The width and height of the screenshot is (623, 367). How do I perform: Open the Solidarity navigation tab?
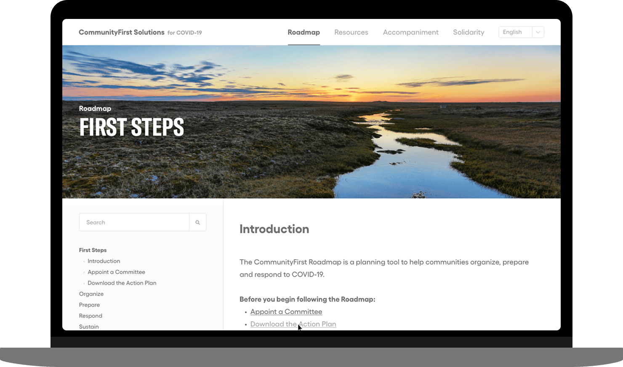[x=468, y=32]
